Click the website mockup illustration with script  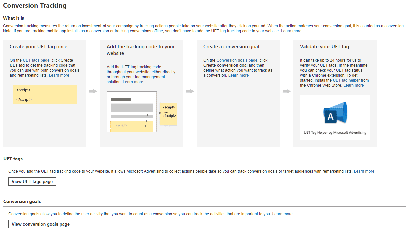[141, 111]
